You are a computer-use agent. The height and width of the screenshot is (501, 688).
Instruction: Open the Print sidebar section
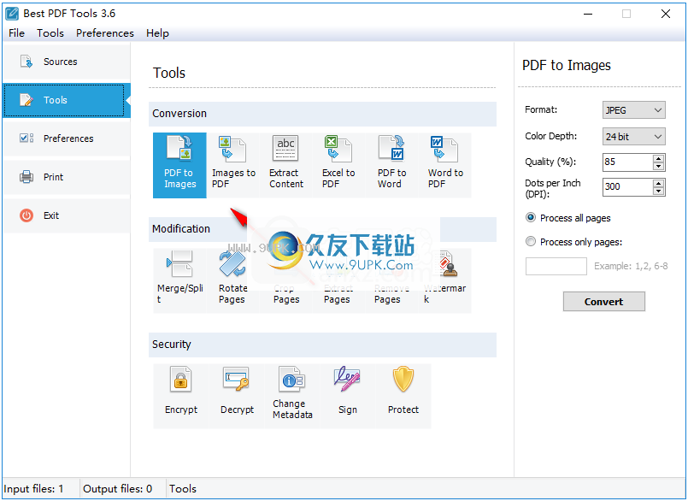coord(67,177)
